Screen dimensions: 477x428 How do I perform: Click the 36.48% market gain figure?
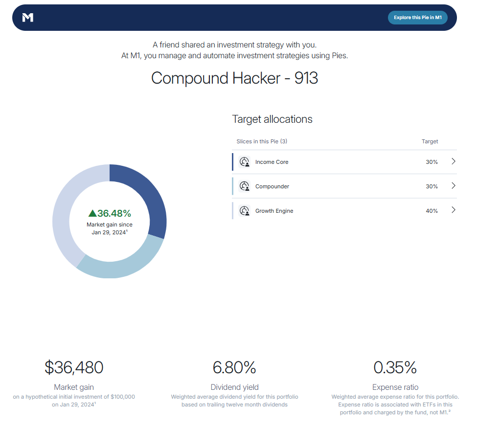tap(114, 213)
